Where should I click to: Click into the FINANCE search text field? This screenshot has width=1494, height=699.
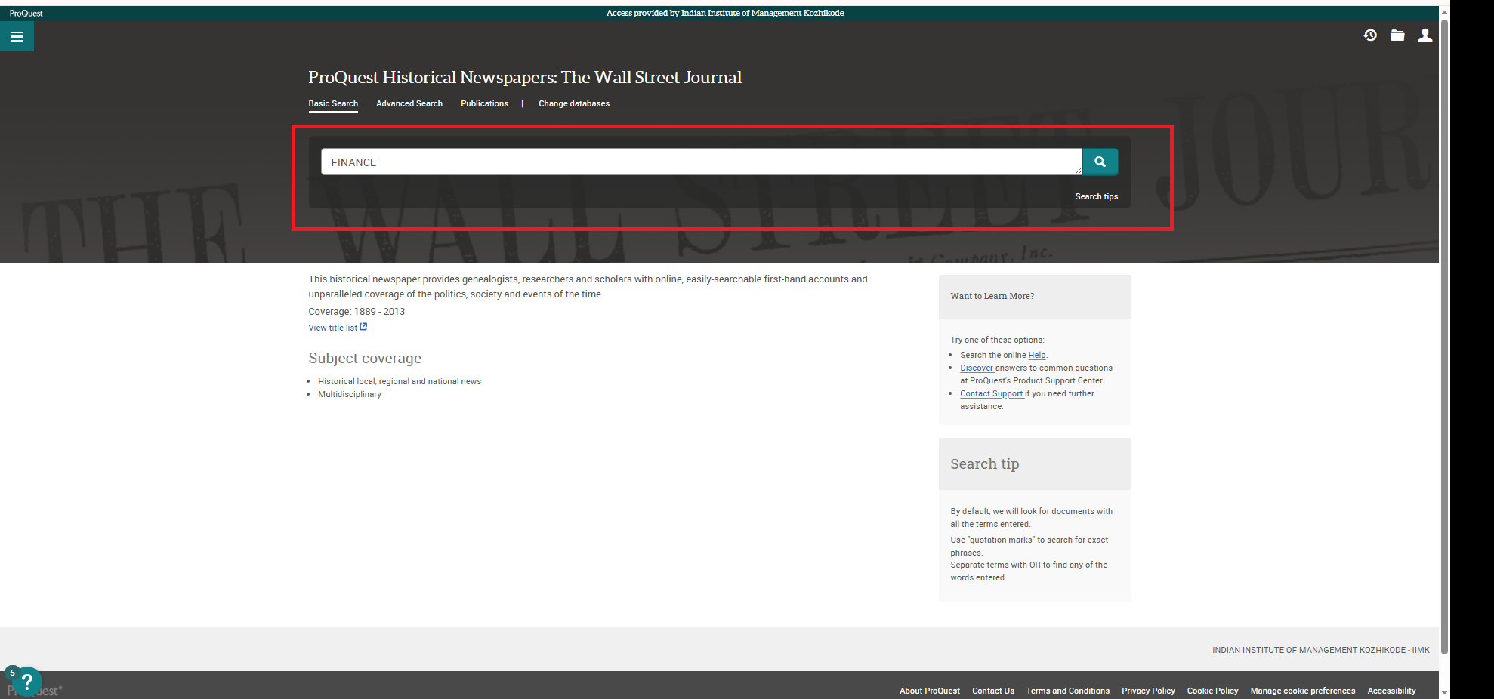(700, 162)
